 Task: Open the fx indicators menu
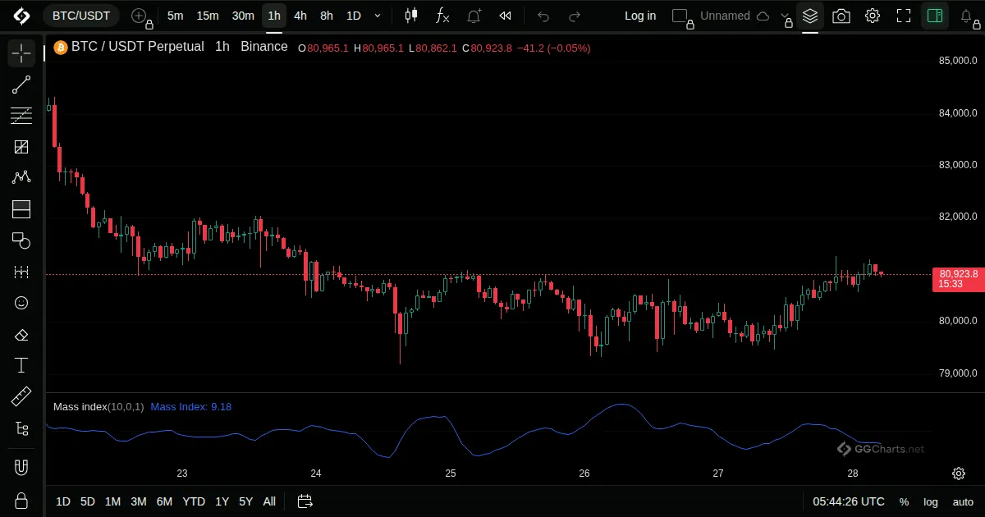pos(442,16)
